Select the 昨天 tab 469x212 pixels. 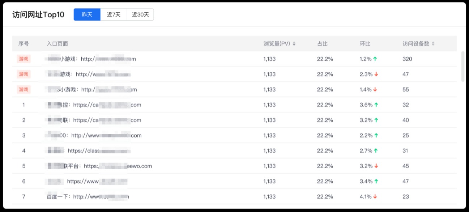[x=87, y=14]
